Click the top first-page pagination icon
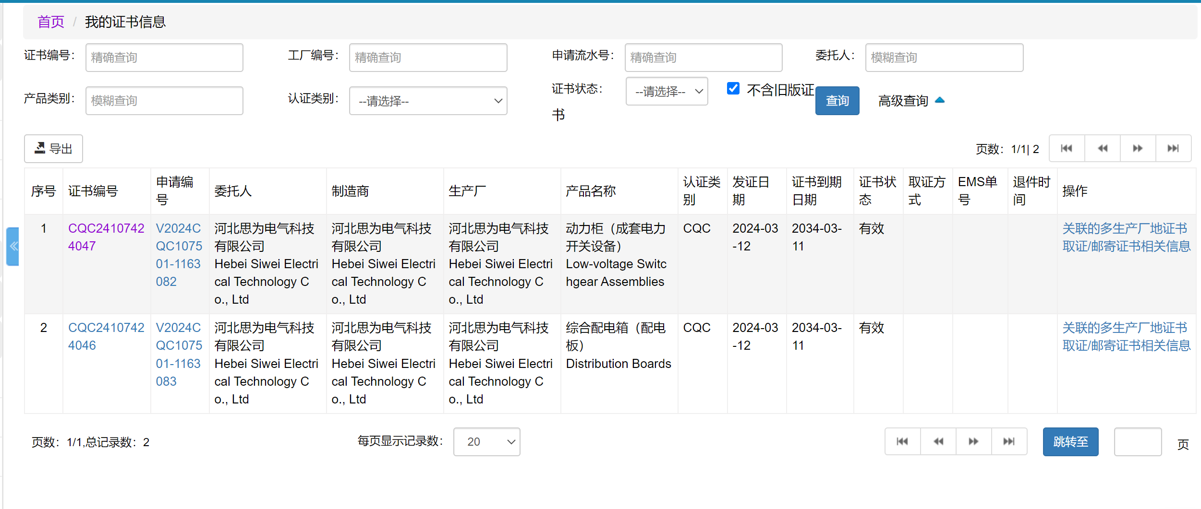 (x=1067, y=149)
